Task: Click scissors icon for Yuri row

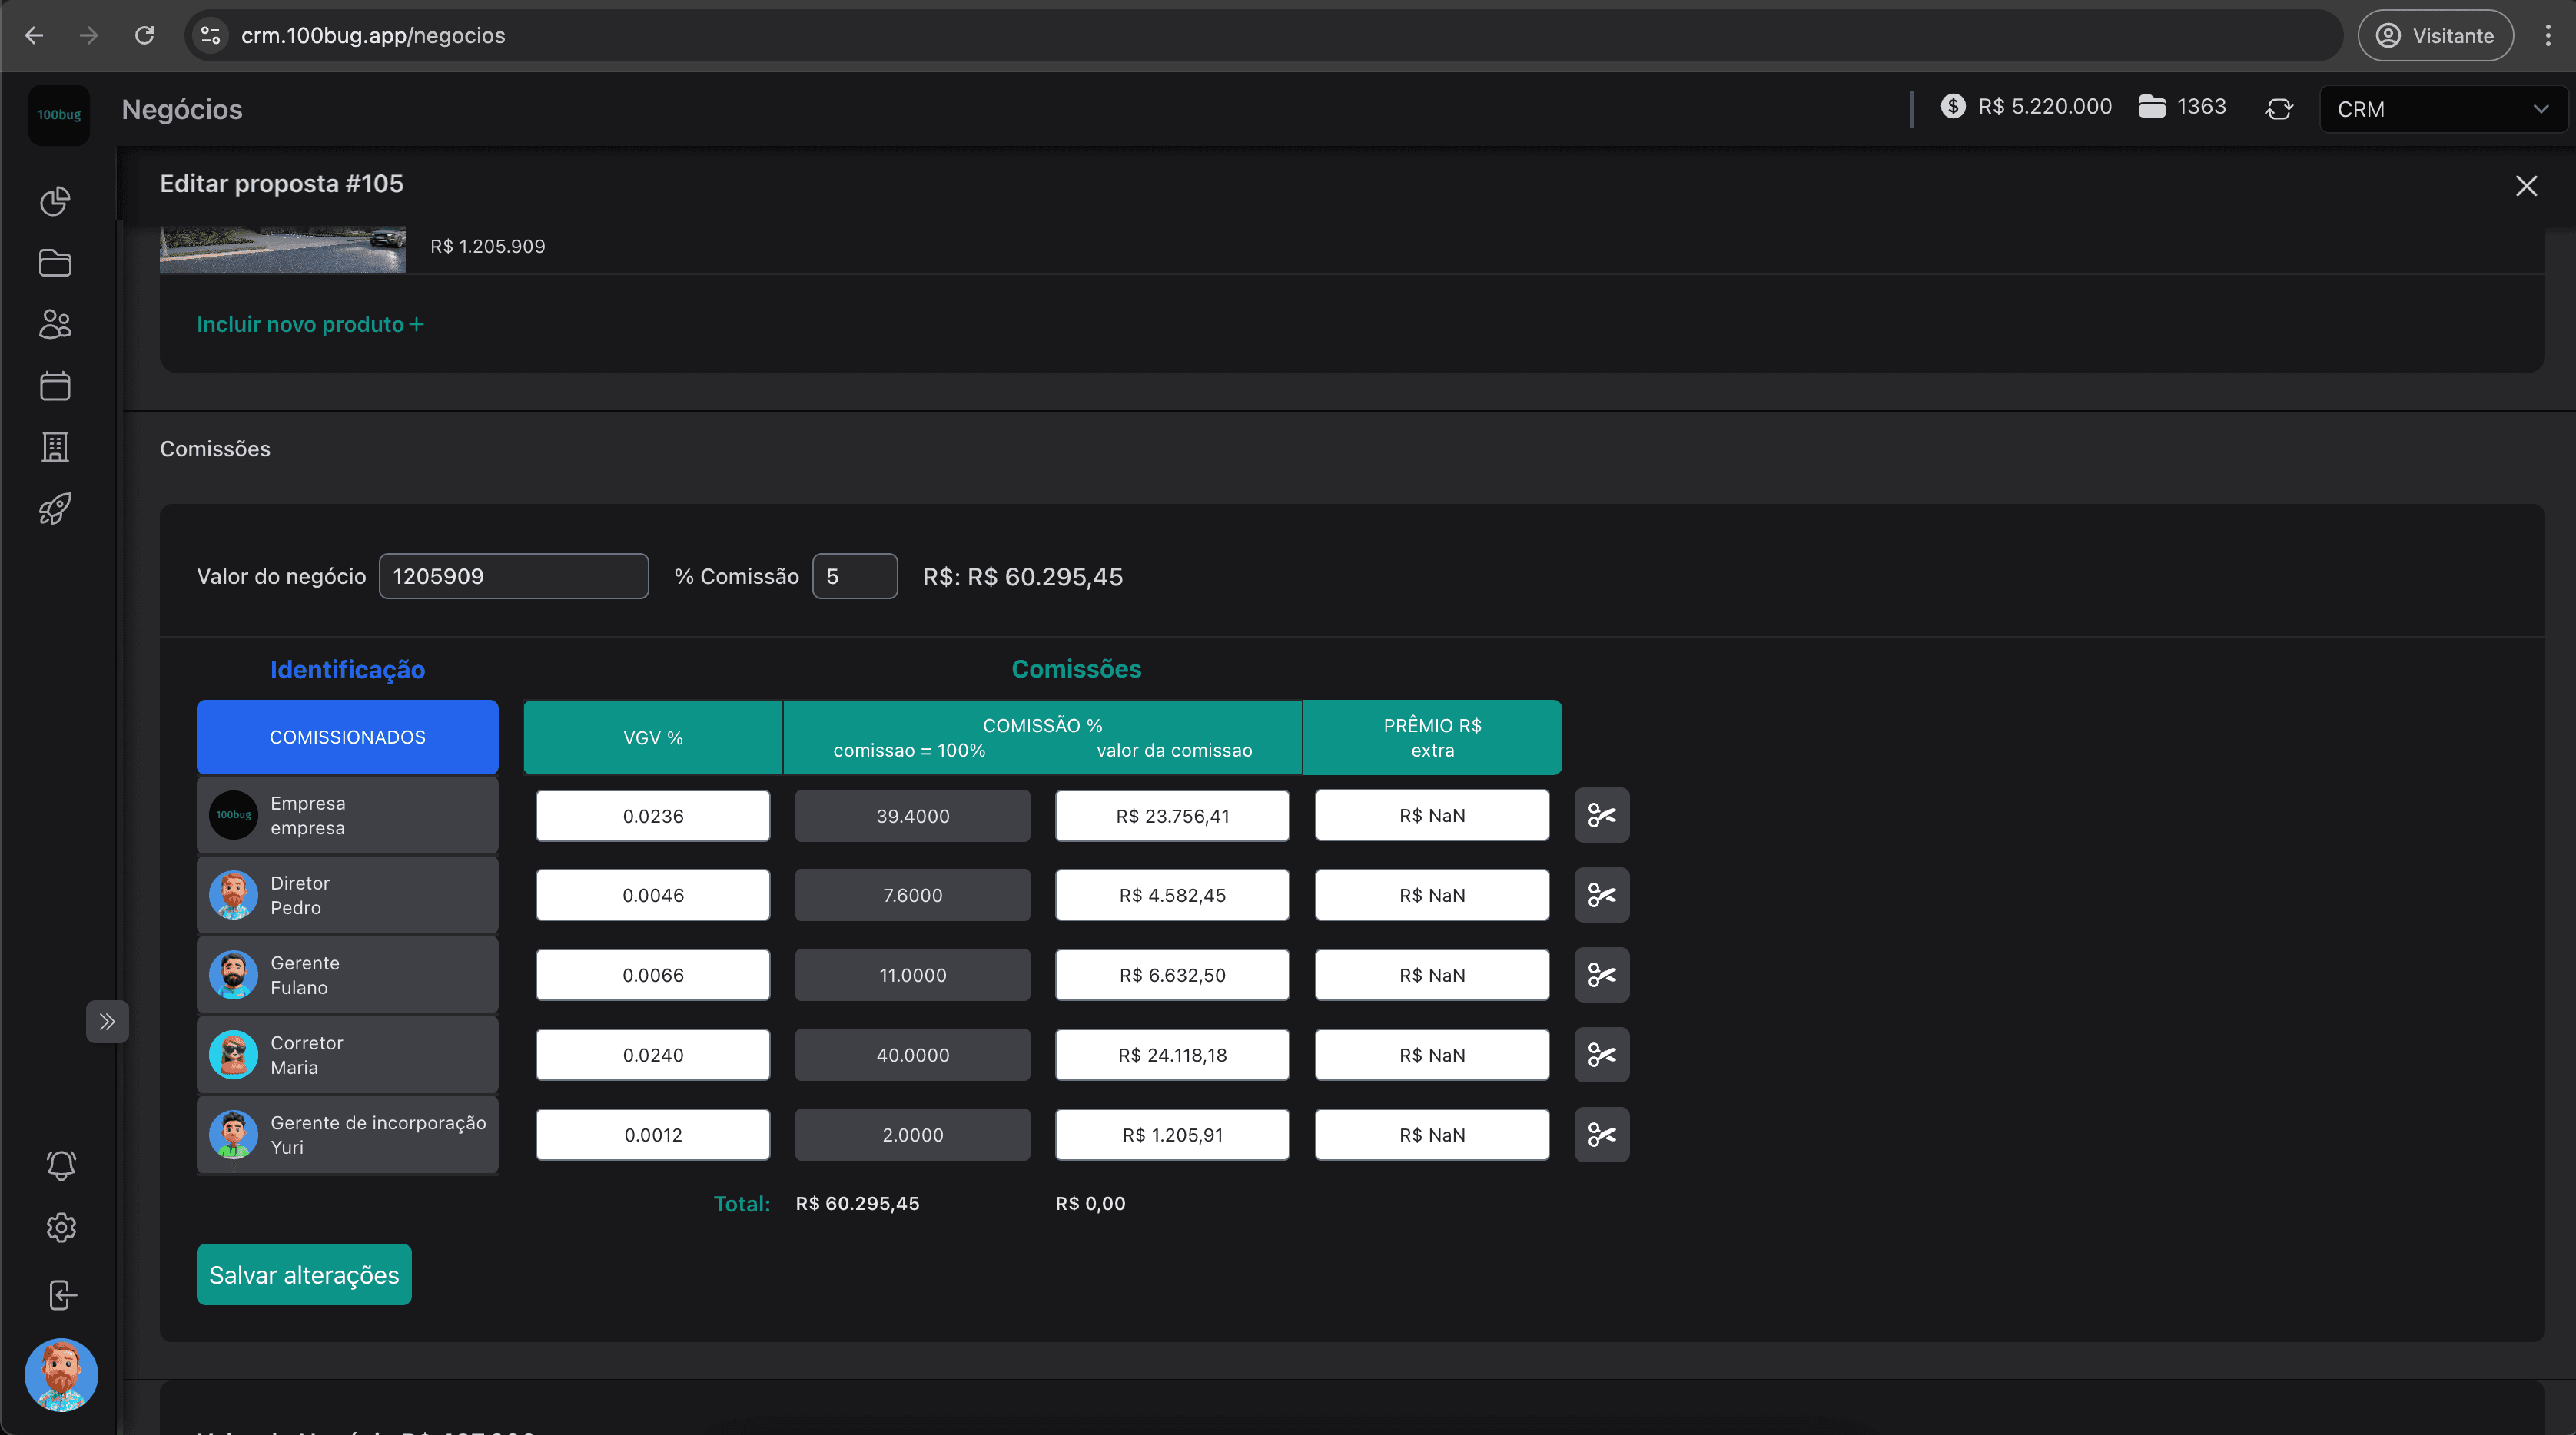Action: tap(1602, 1135)
